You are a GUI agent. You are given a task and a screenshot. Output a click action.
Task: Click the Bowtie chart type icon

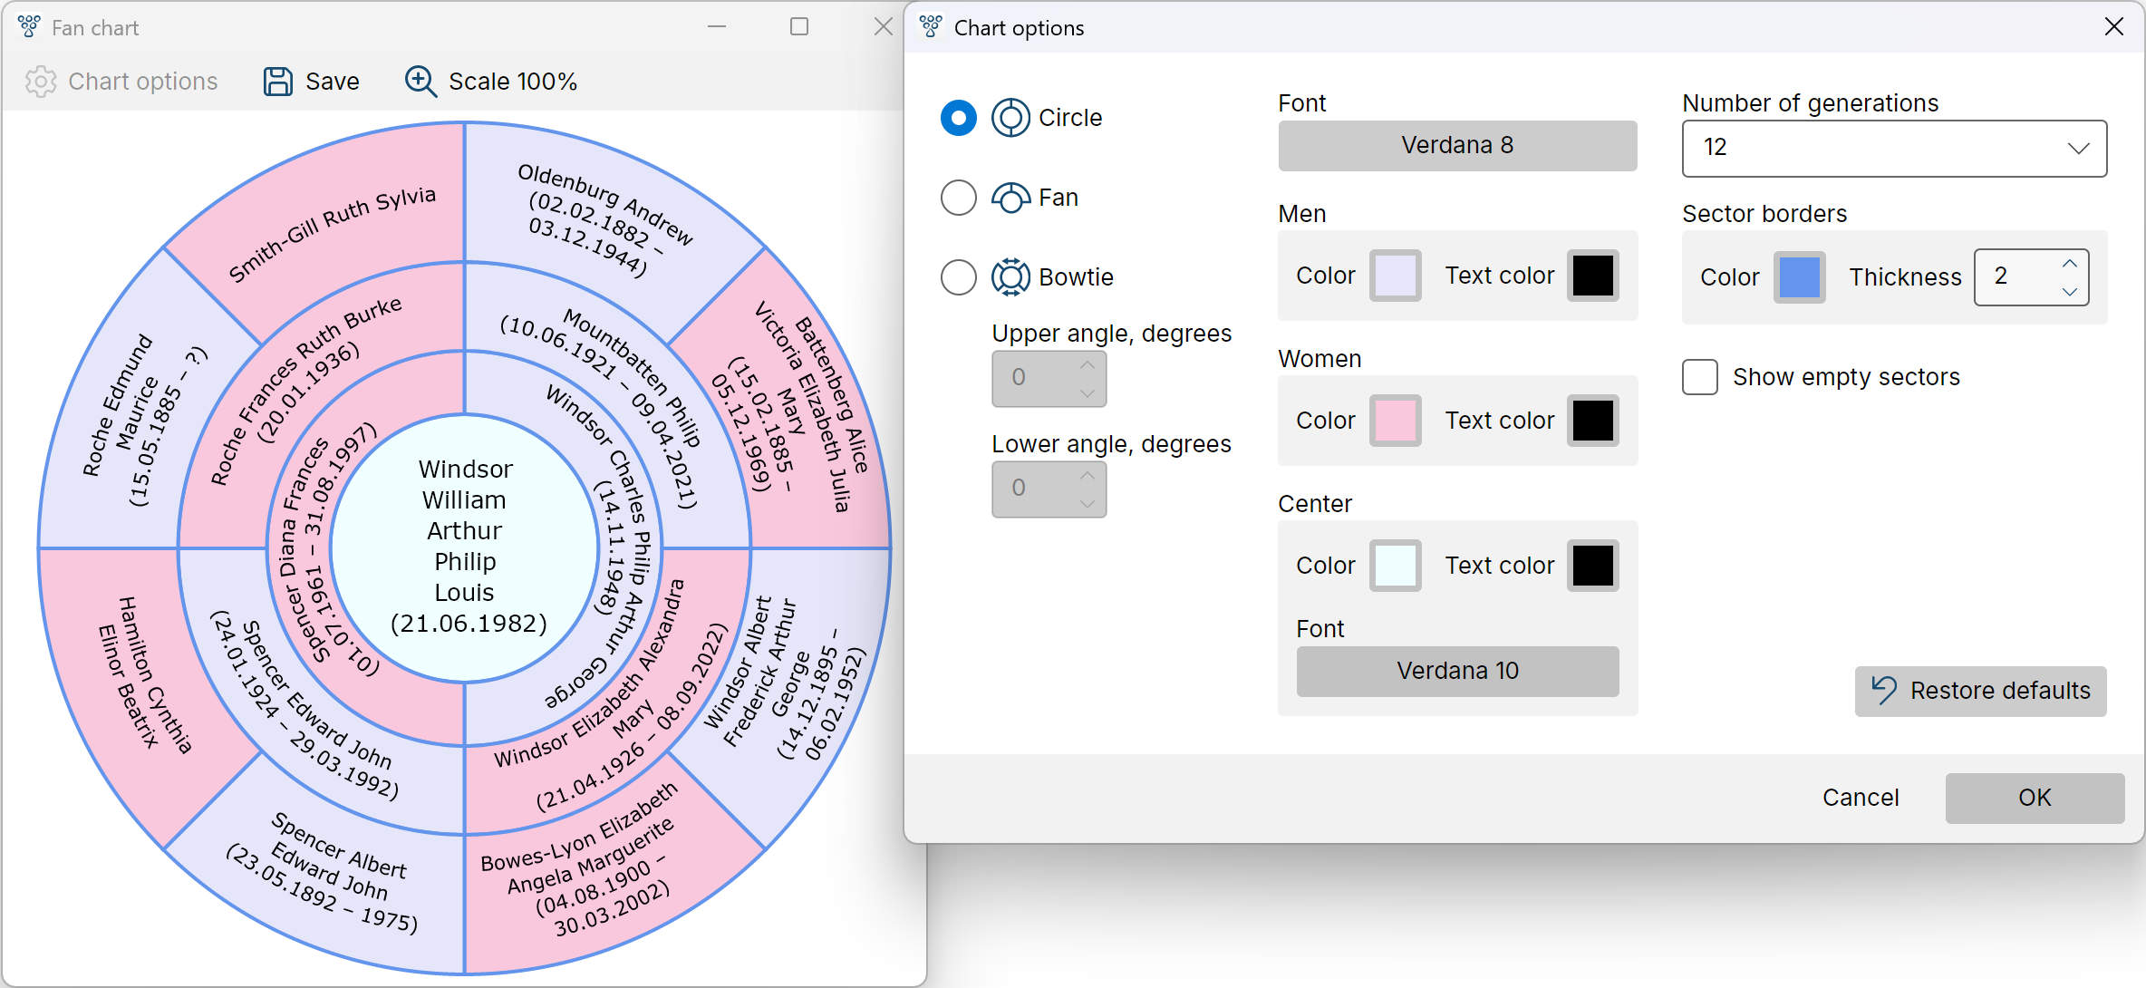click(1010, 277)
